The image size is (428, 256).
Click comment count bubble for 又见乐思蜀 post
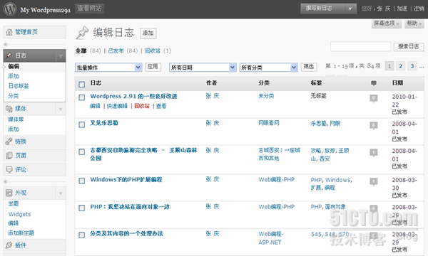click(x=373, y=125)
